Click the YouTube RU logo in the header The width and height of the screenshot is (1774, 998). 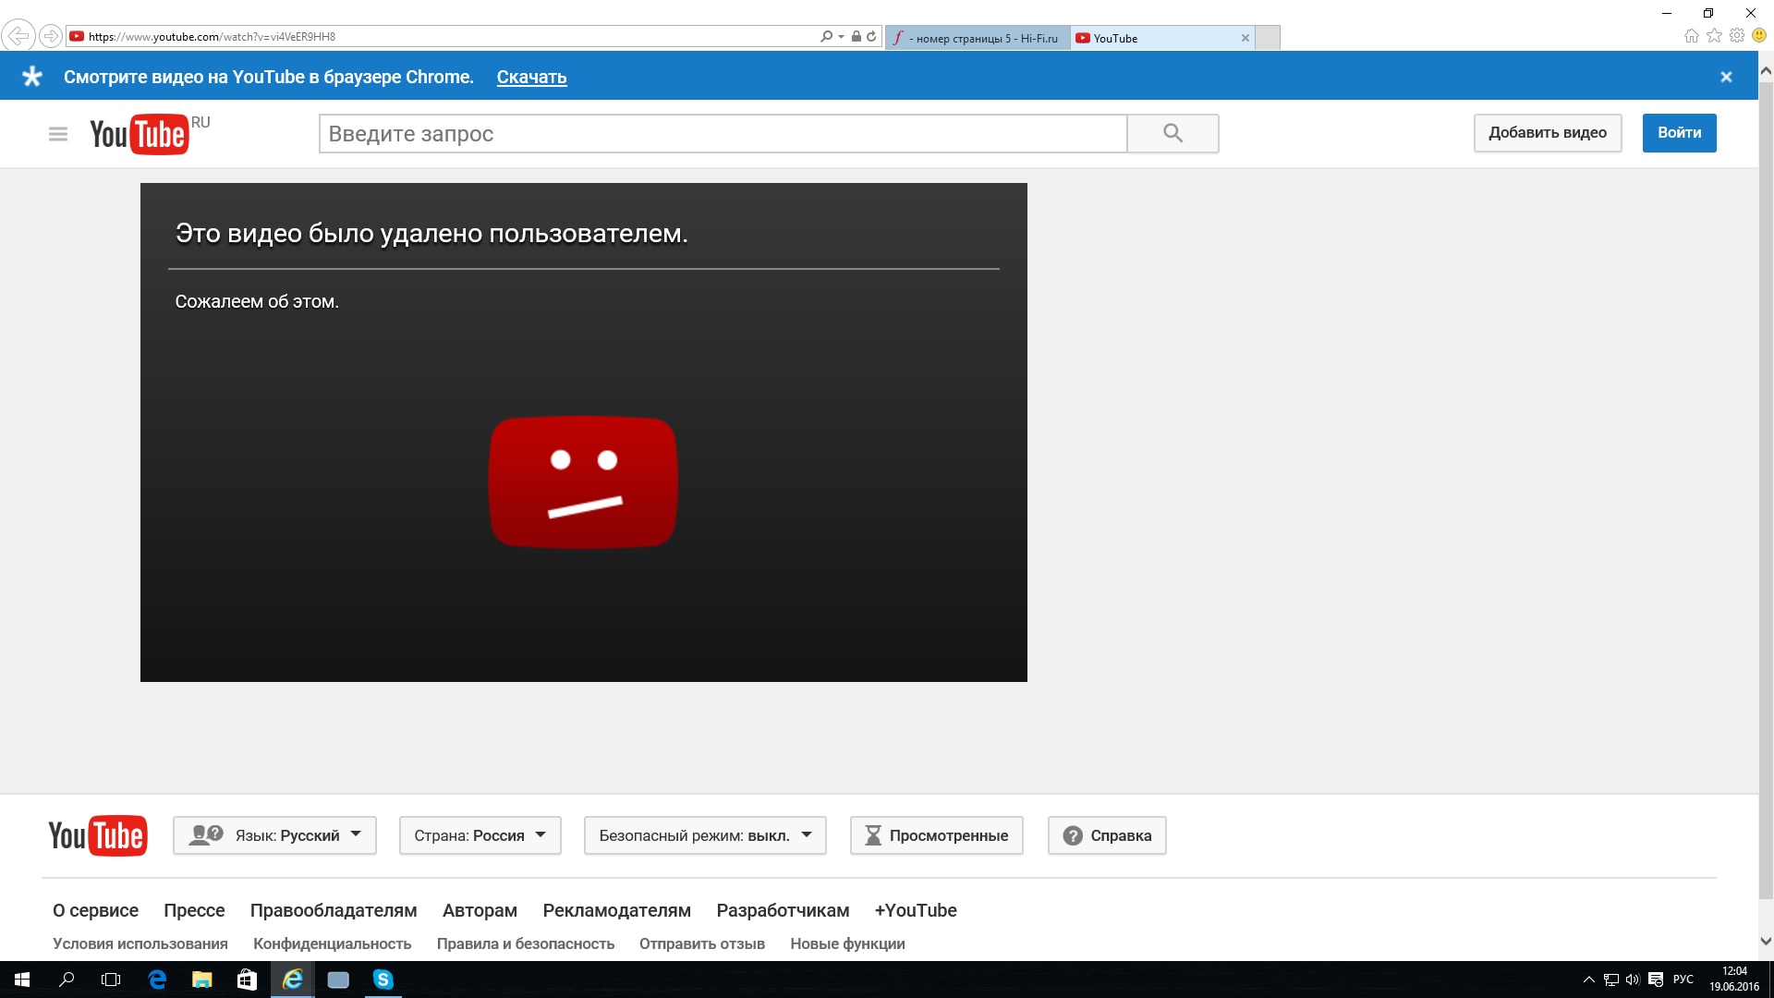tap(140, 134)
